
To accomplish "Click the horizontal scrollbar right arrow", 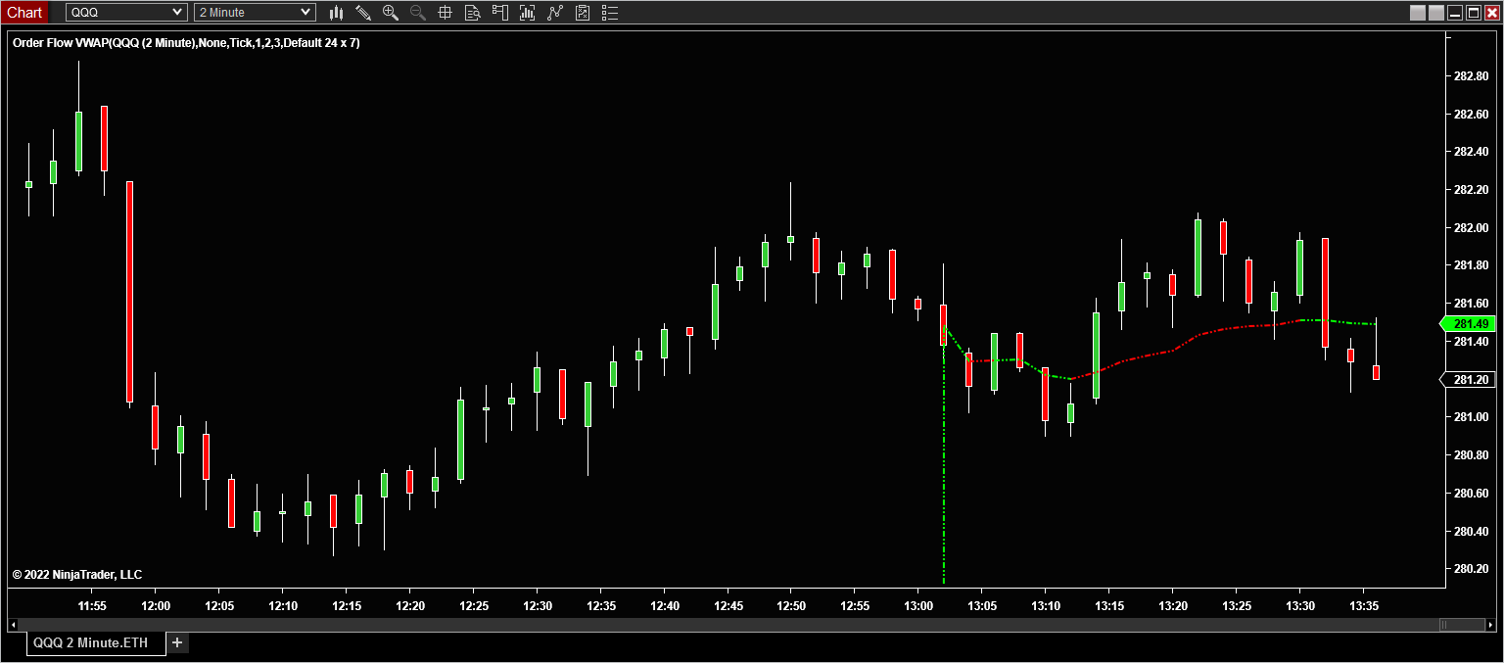I will pyautogui.click(x=1491, y=624).
